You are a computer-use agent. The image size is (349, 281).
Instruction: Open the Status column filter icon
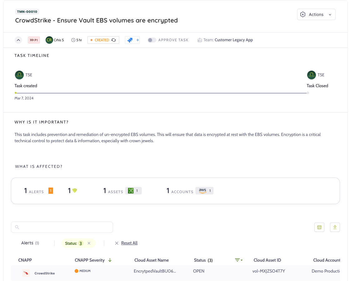point(239,260)
